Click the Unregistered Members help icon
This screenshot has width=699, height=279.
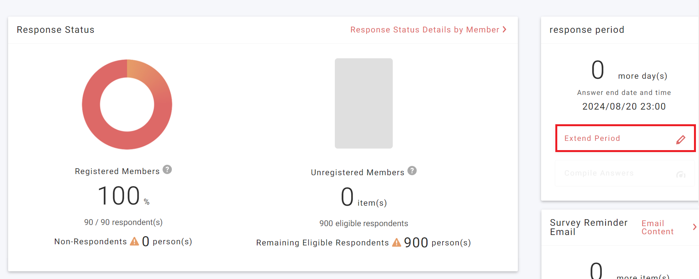(412, 171)
